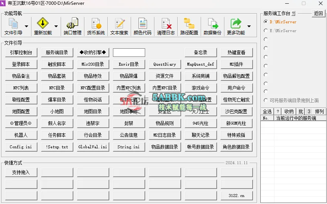Click the 重新加载 reload icon
The image size is (327, 204).
(x=43, y=26)
